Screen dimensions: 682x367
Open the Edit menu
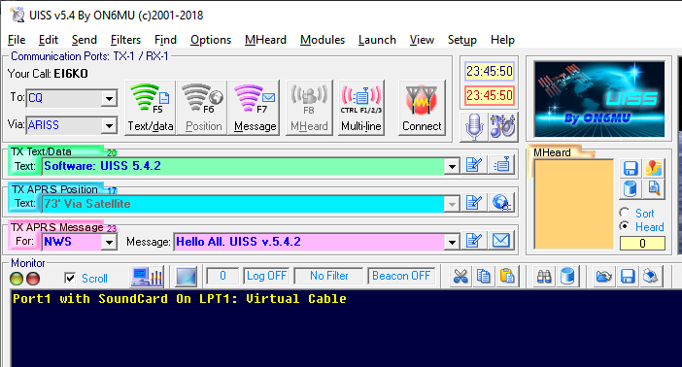[x=49, y=40]
